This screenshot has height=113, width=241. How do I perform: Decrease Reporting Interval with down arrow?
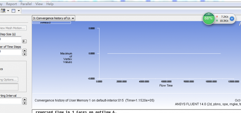25,103
